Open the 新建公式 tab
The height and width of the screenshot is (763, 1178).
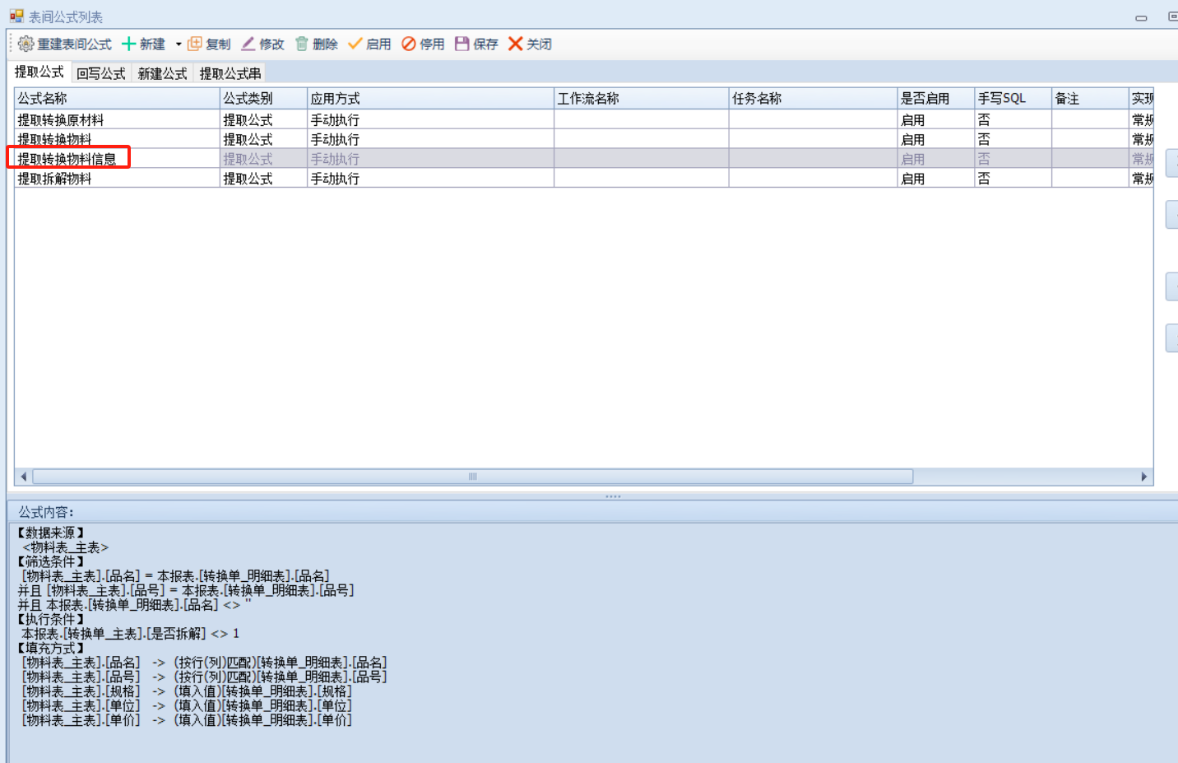click(x=162, y=73)
